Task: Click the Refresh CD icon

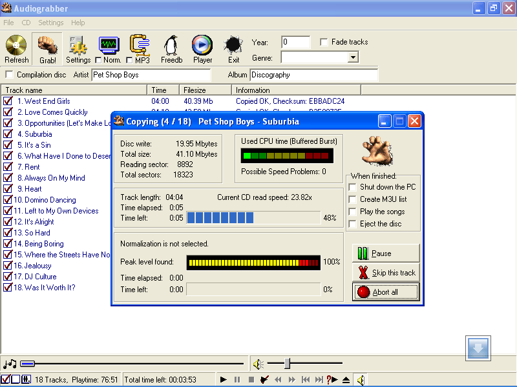Action: [16, 46]
